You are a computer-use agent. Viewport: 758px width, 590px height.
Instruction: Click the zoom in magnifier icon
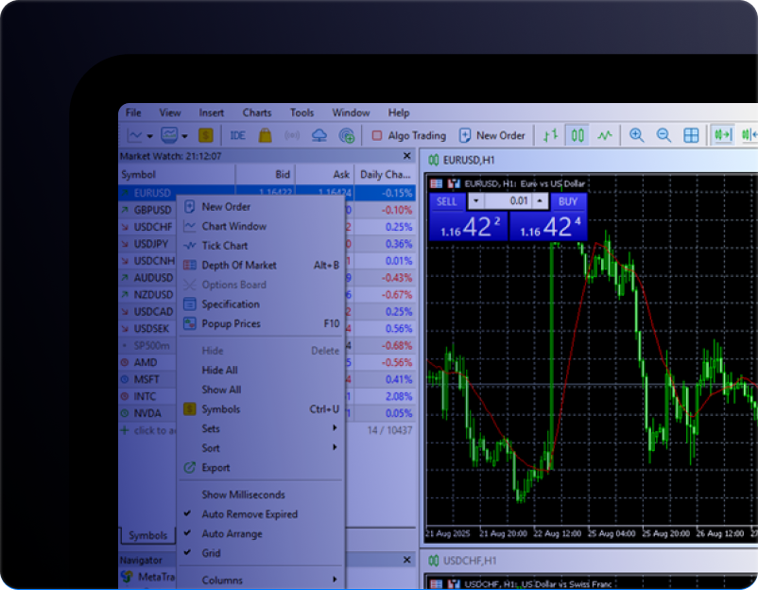(x=637, y=135)
